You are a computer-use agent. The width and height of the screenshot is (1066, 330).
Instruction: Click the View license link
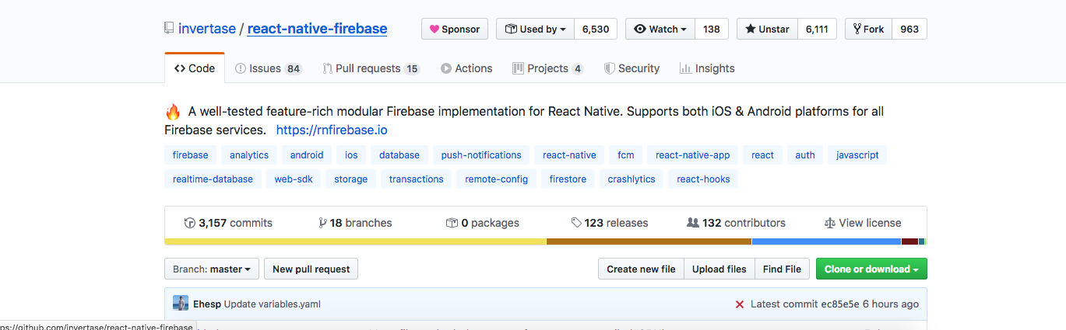(x=863, y=223)
